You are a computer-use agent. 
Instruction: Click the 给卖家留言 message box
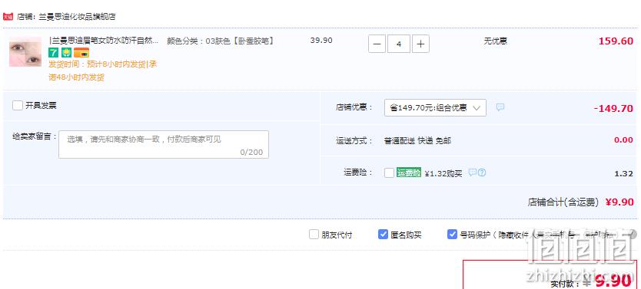click(164, 144)
